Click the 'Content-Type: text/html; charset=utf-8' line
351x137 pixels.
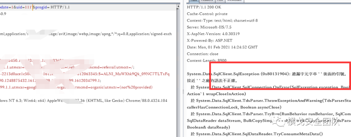(222, 20)
